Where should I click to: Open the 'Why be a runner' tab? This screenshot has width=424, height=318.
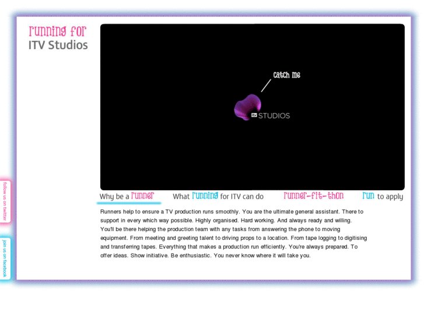pyautogui.click(x=127, y=196)
